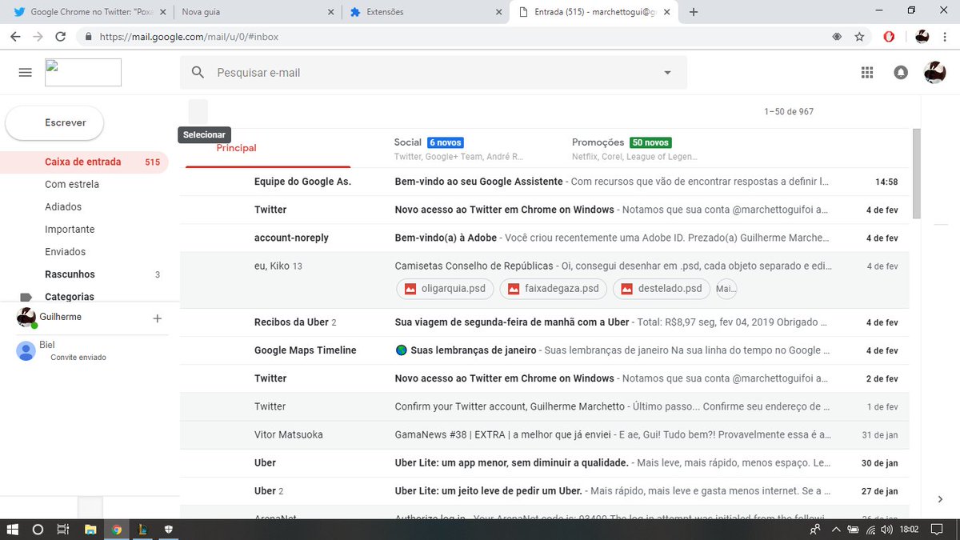Open Windows Start menu
The height and width of the screenshot is (540, 960).
point(13,530)
